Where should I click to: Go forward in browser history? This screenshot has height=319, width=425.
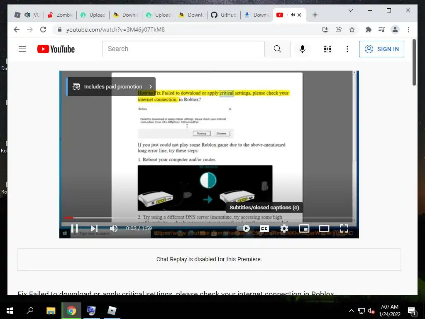[30, 29]
